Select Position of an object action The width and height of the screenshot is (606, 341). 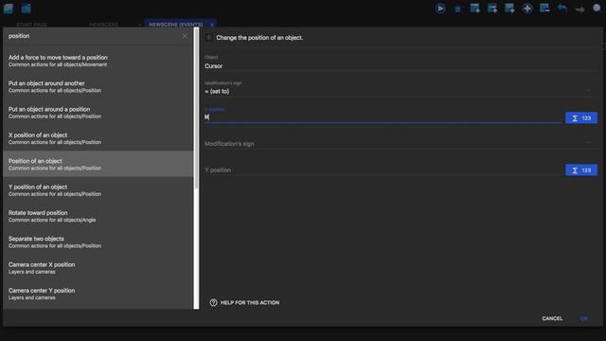[98, 164]
